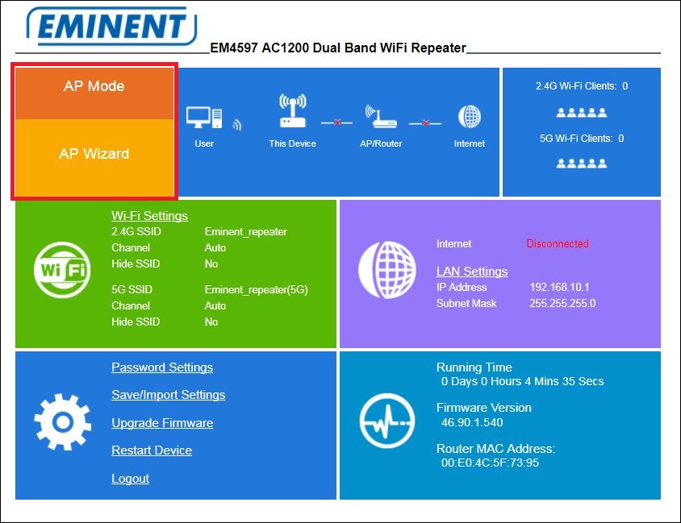Click the 2.4G SSID value Eminent_repeater

click(246, 232)
